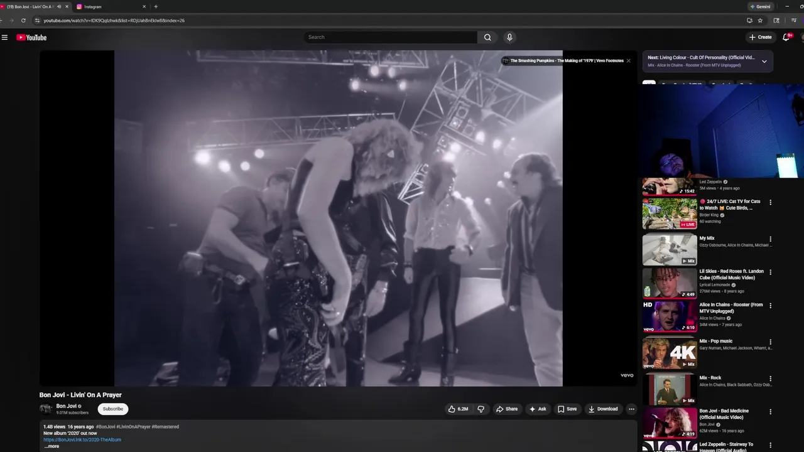Open Mix - Rock thumbnail
804x452 pixels.
(x=670, y=389)
